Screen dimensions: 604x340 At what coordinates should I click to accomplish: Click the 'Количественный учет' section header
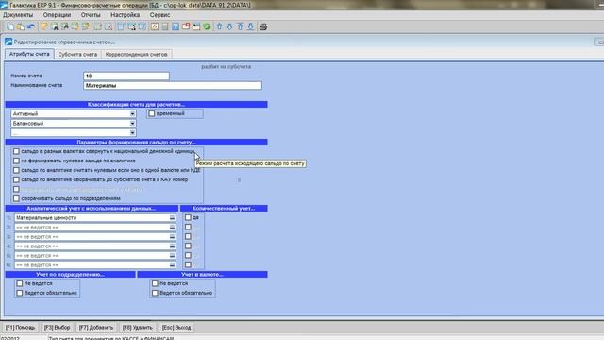[224, 208]
